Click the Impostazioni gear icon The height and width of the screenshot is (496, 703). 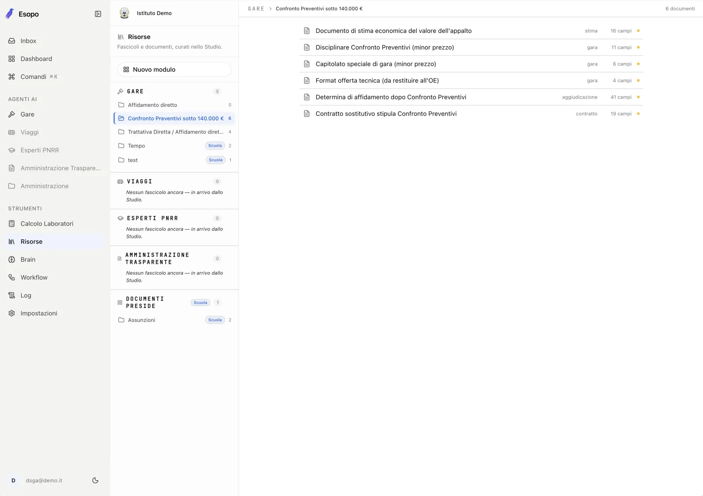[x=12, y=314]
